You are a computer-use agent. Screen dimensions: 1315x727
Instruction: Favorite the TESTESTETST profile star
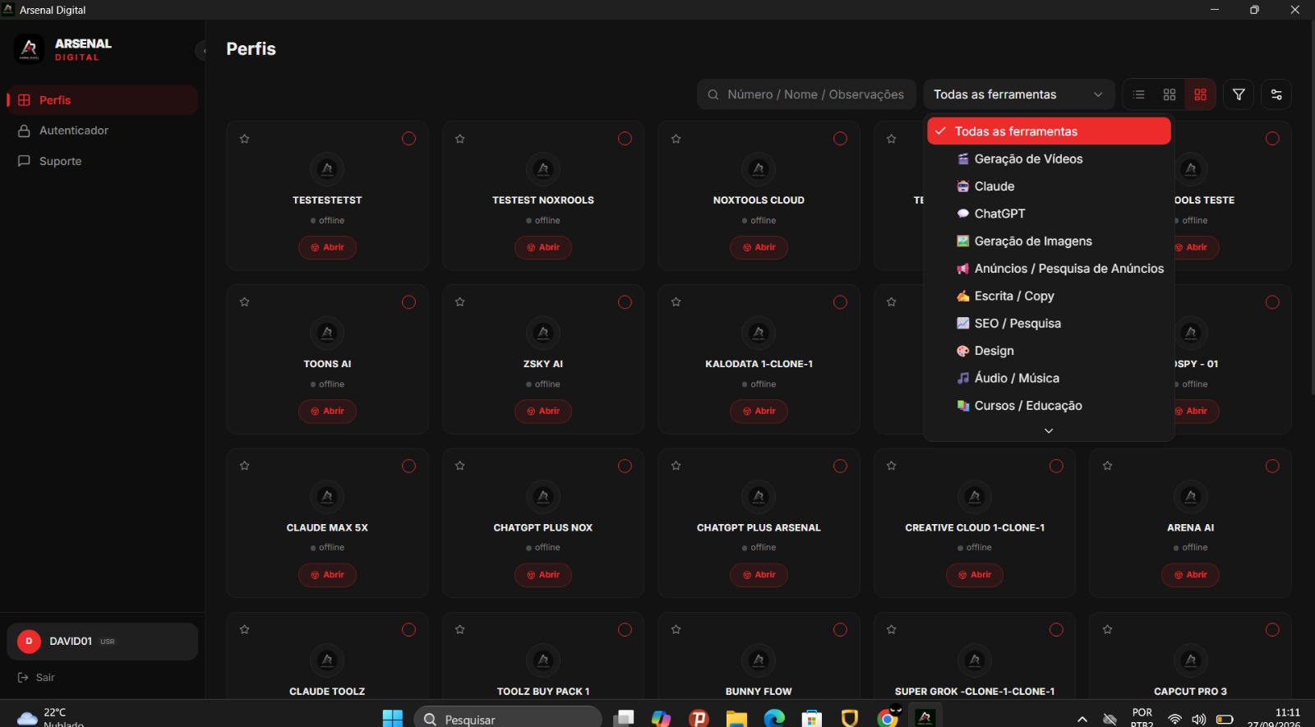(x=244, y=139)
